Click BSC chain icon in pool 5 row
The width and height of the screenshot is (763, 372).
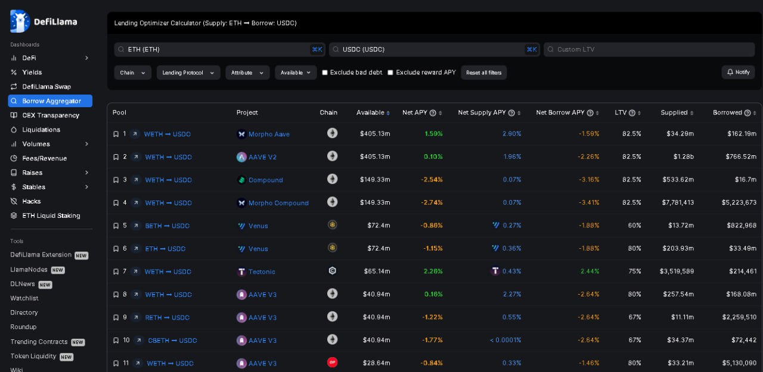point(332,224)
